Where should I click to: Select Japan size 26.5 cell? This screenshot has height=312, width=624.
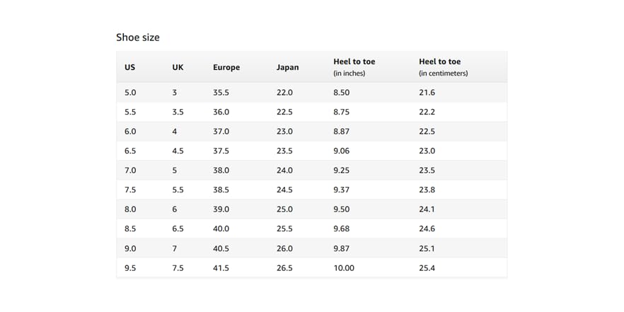284,268
